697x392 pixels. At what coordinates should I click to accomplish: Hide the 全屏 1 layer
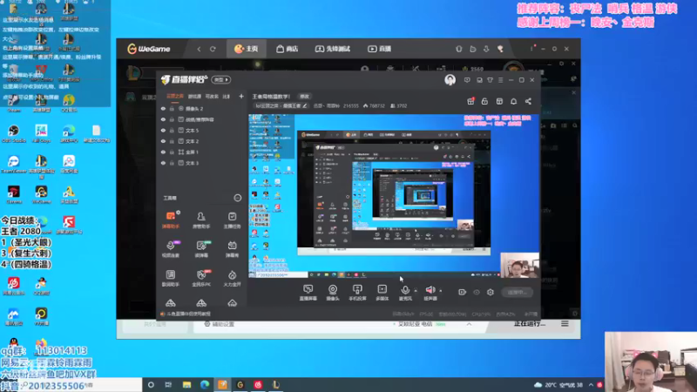point(163,152)
